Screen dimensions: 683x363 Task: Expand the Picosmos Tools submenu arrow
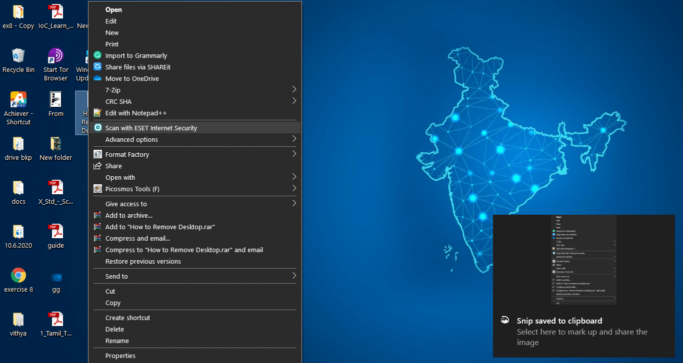coord(294,189)
